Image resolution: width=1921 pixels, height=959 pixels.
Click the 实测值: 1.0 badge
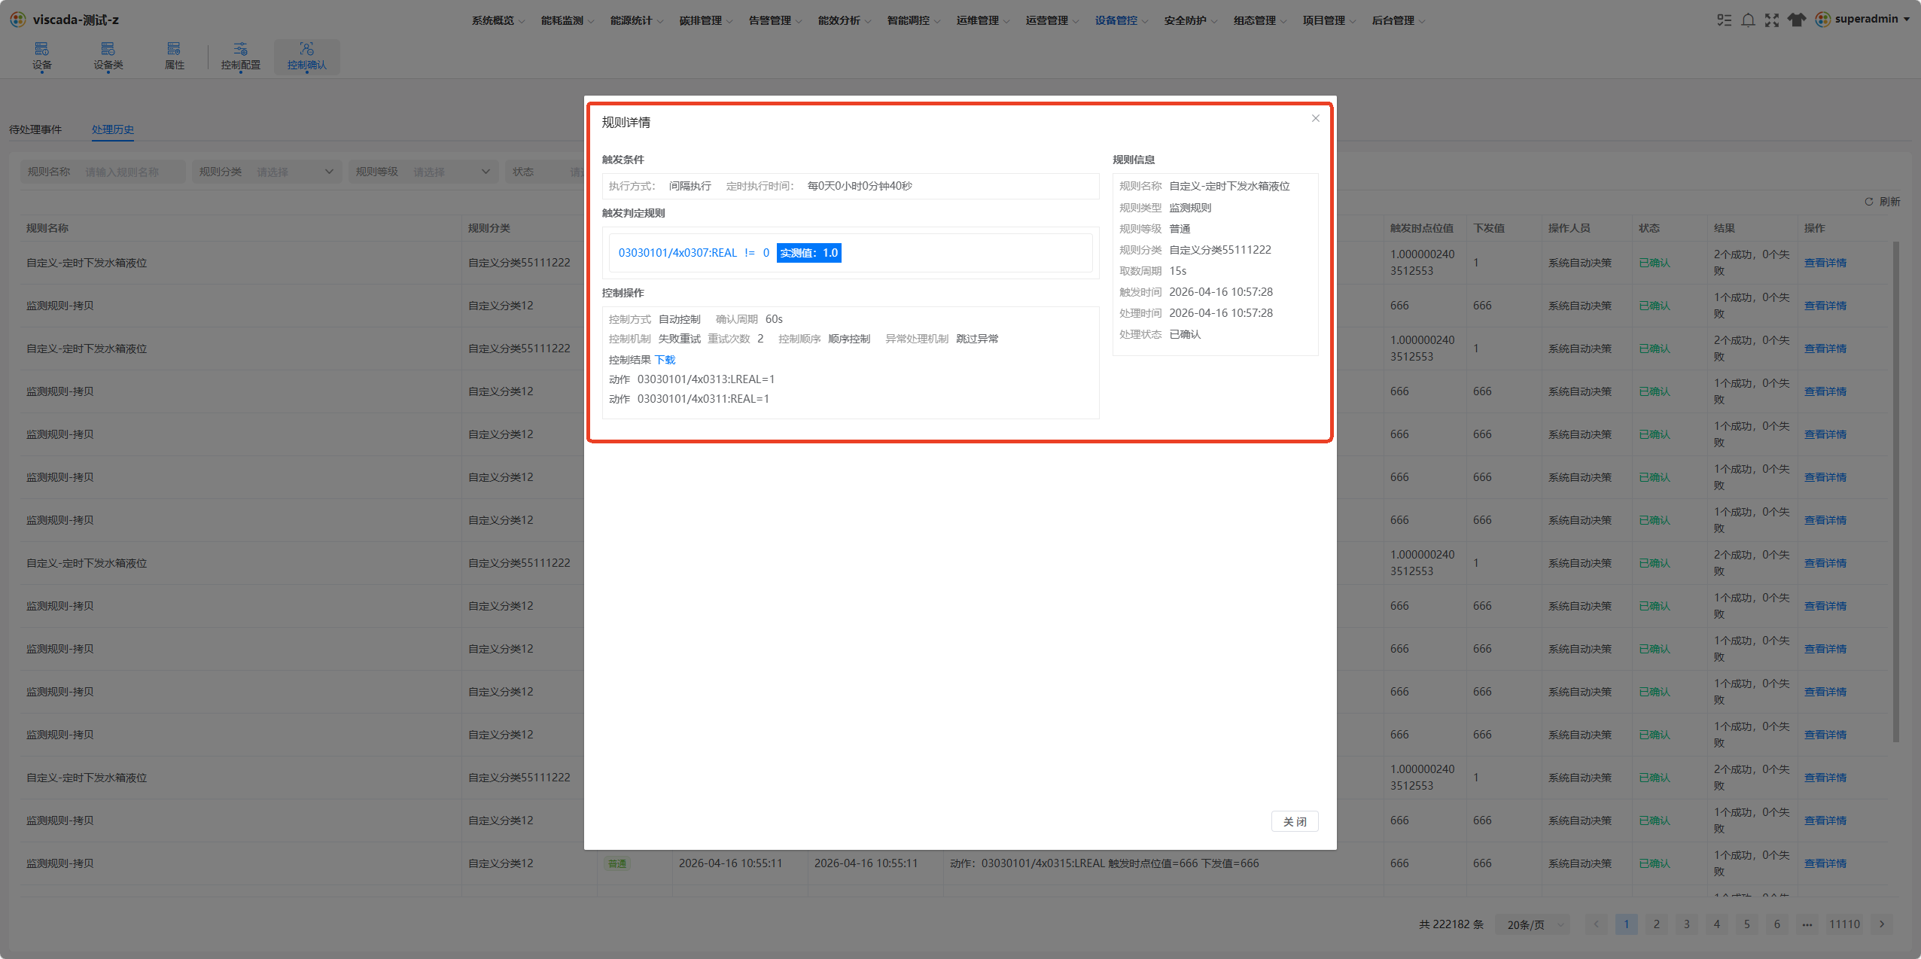(809, 253)
